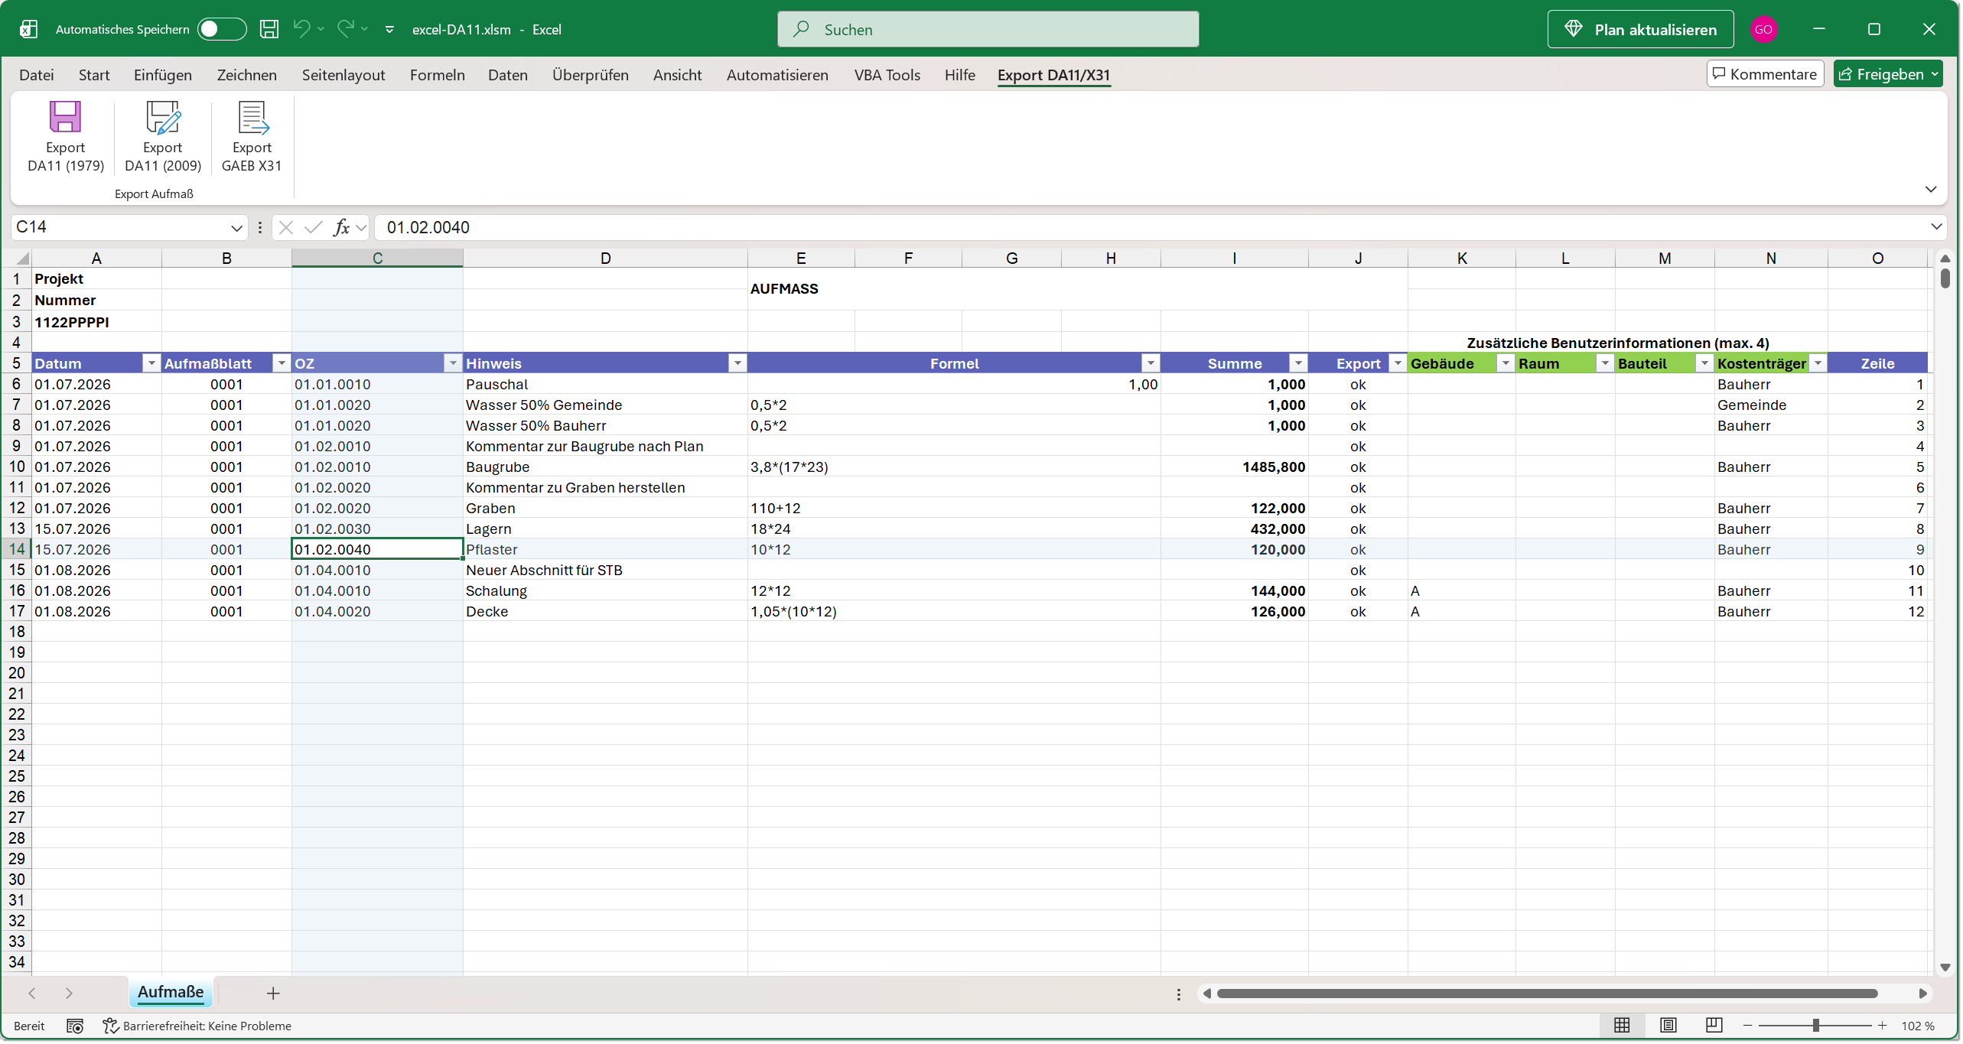Screen dimensions: 1963x1044
Task: Click the confirm entry checkmark icon
Action: [313, 227]
